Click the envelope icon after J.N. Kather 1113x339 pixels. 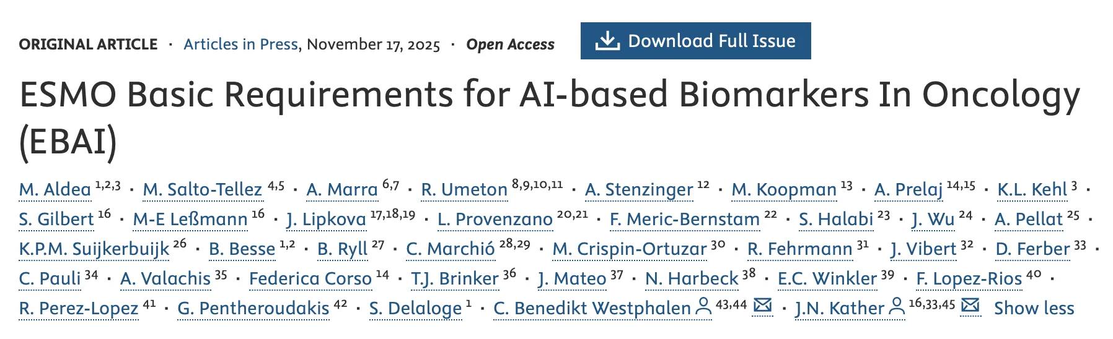[970, 306]
